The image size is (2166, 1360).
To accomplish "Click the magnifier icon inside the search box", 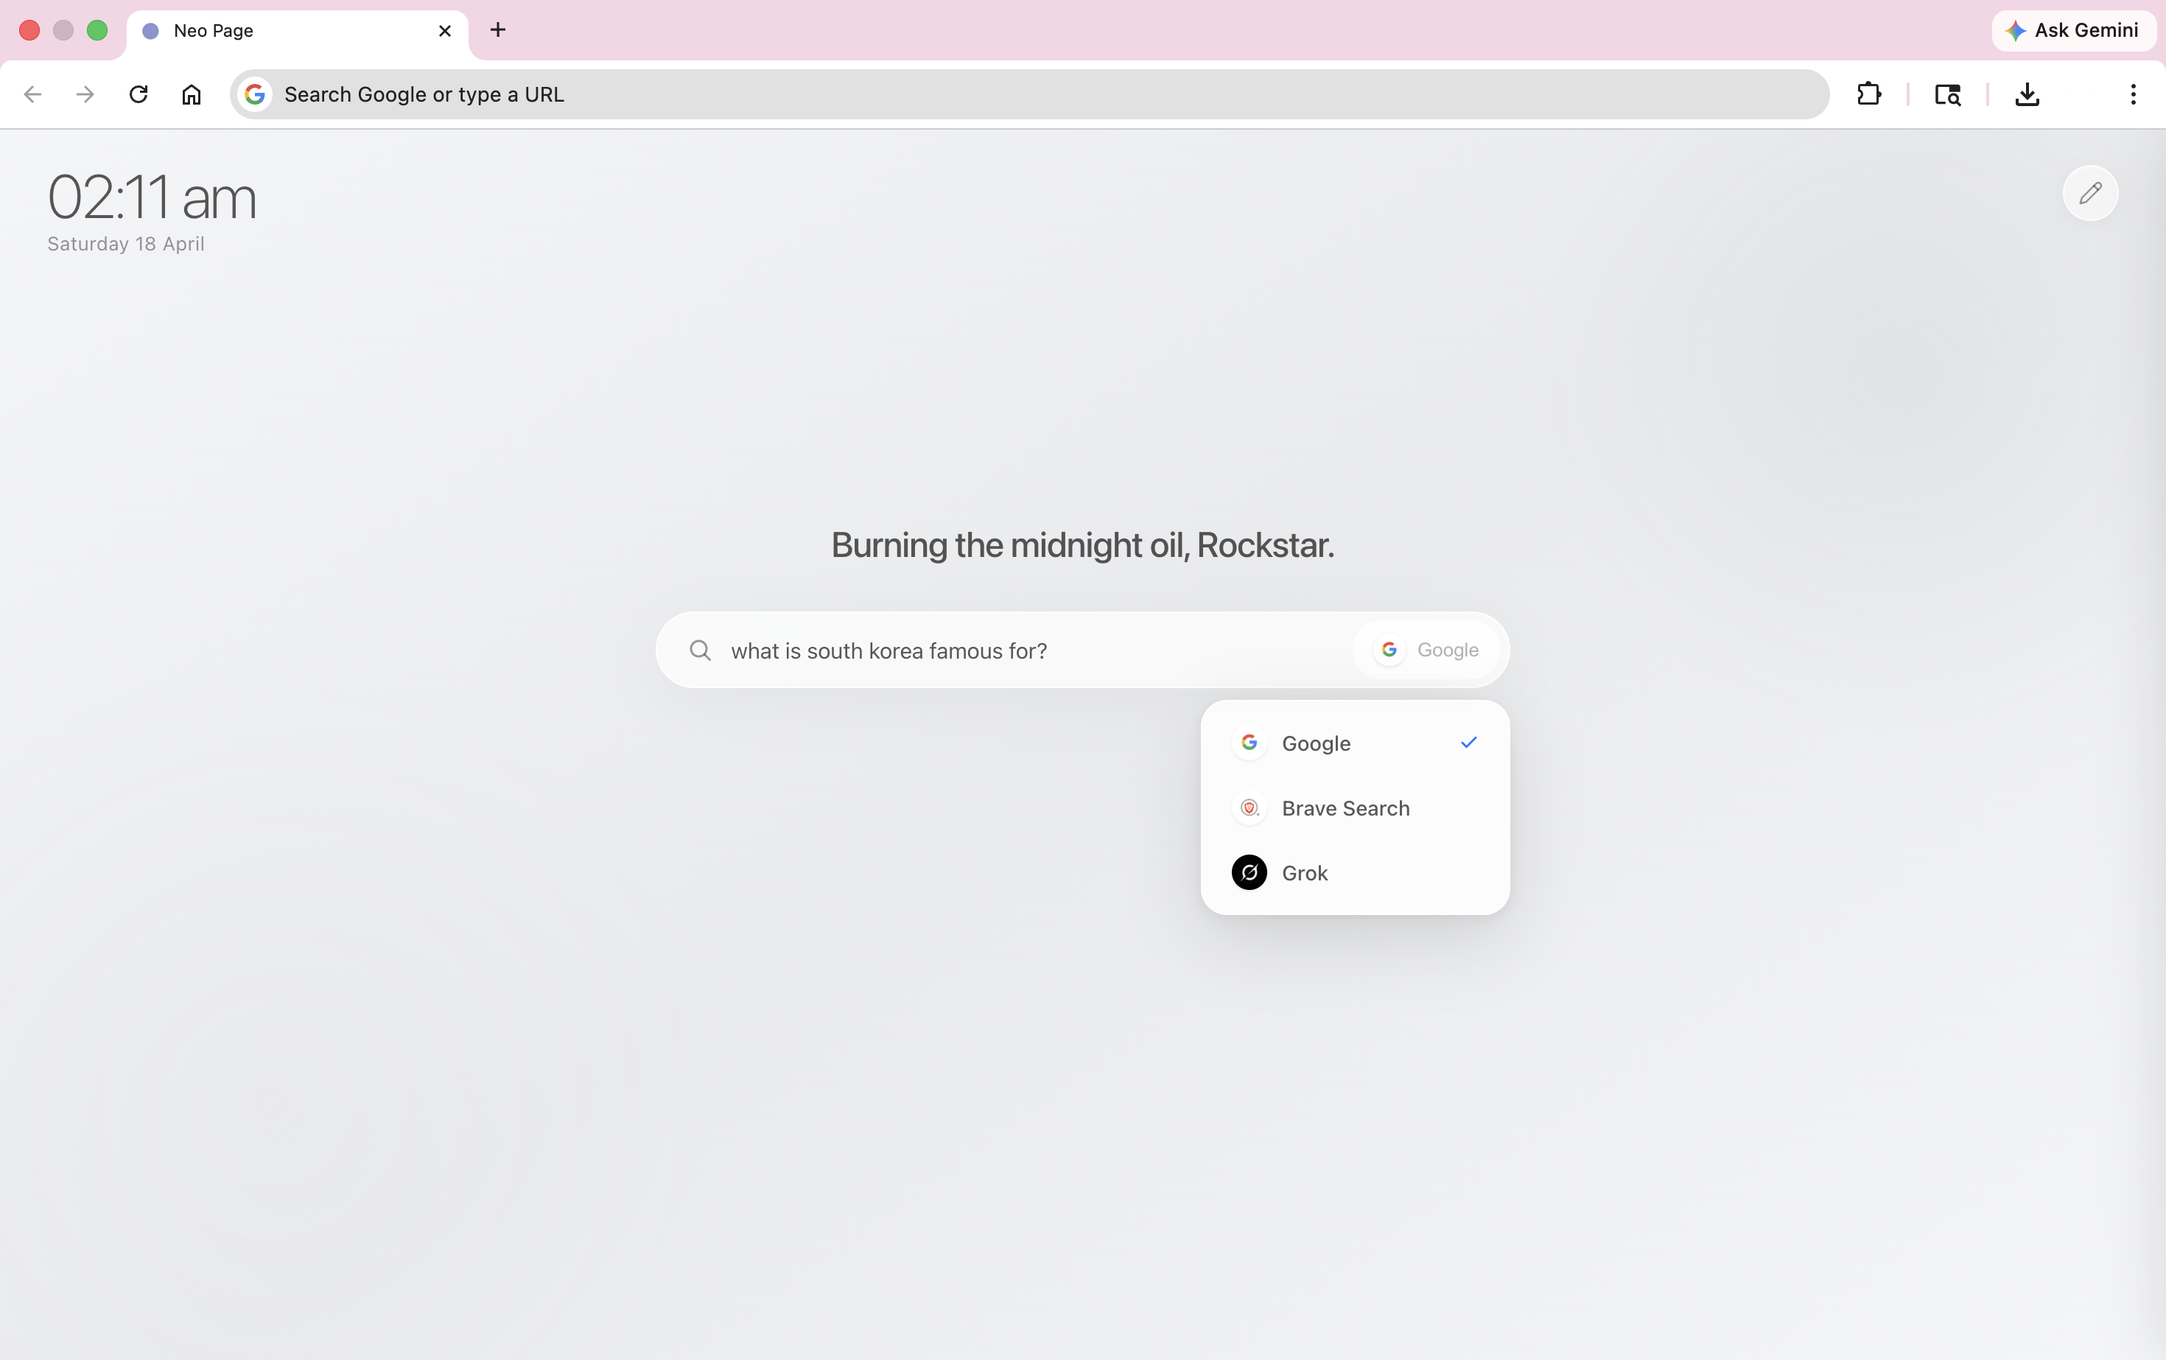I will (x=701, y=651).
